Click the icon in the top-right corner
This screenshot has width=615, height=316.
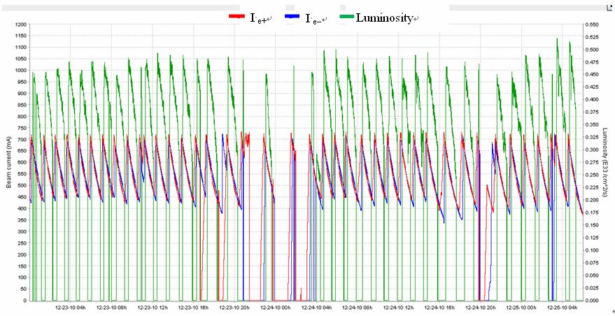(609, 7)
